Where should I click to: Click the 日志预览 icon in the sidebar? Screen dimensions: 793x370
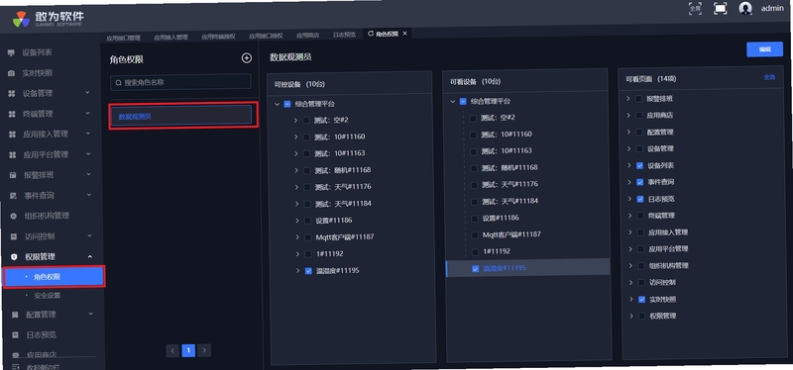[x=15, y=334]
